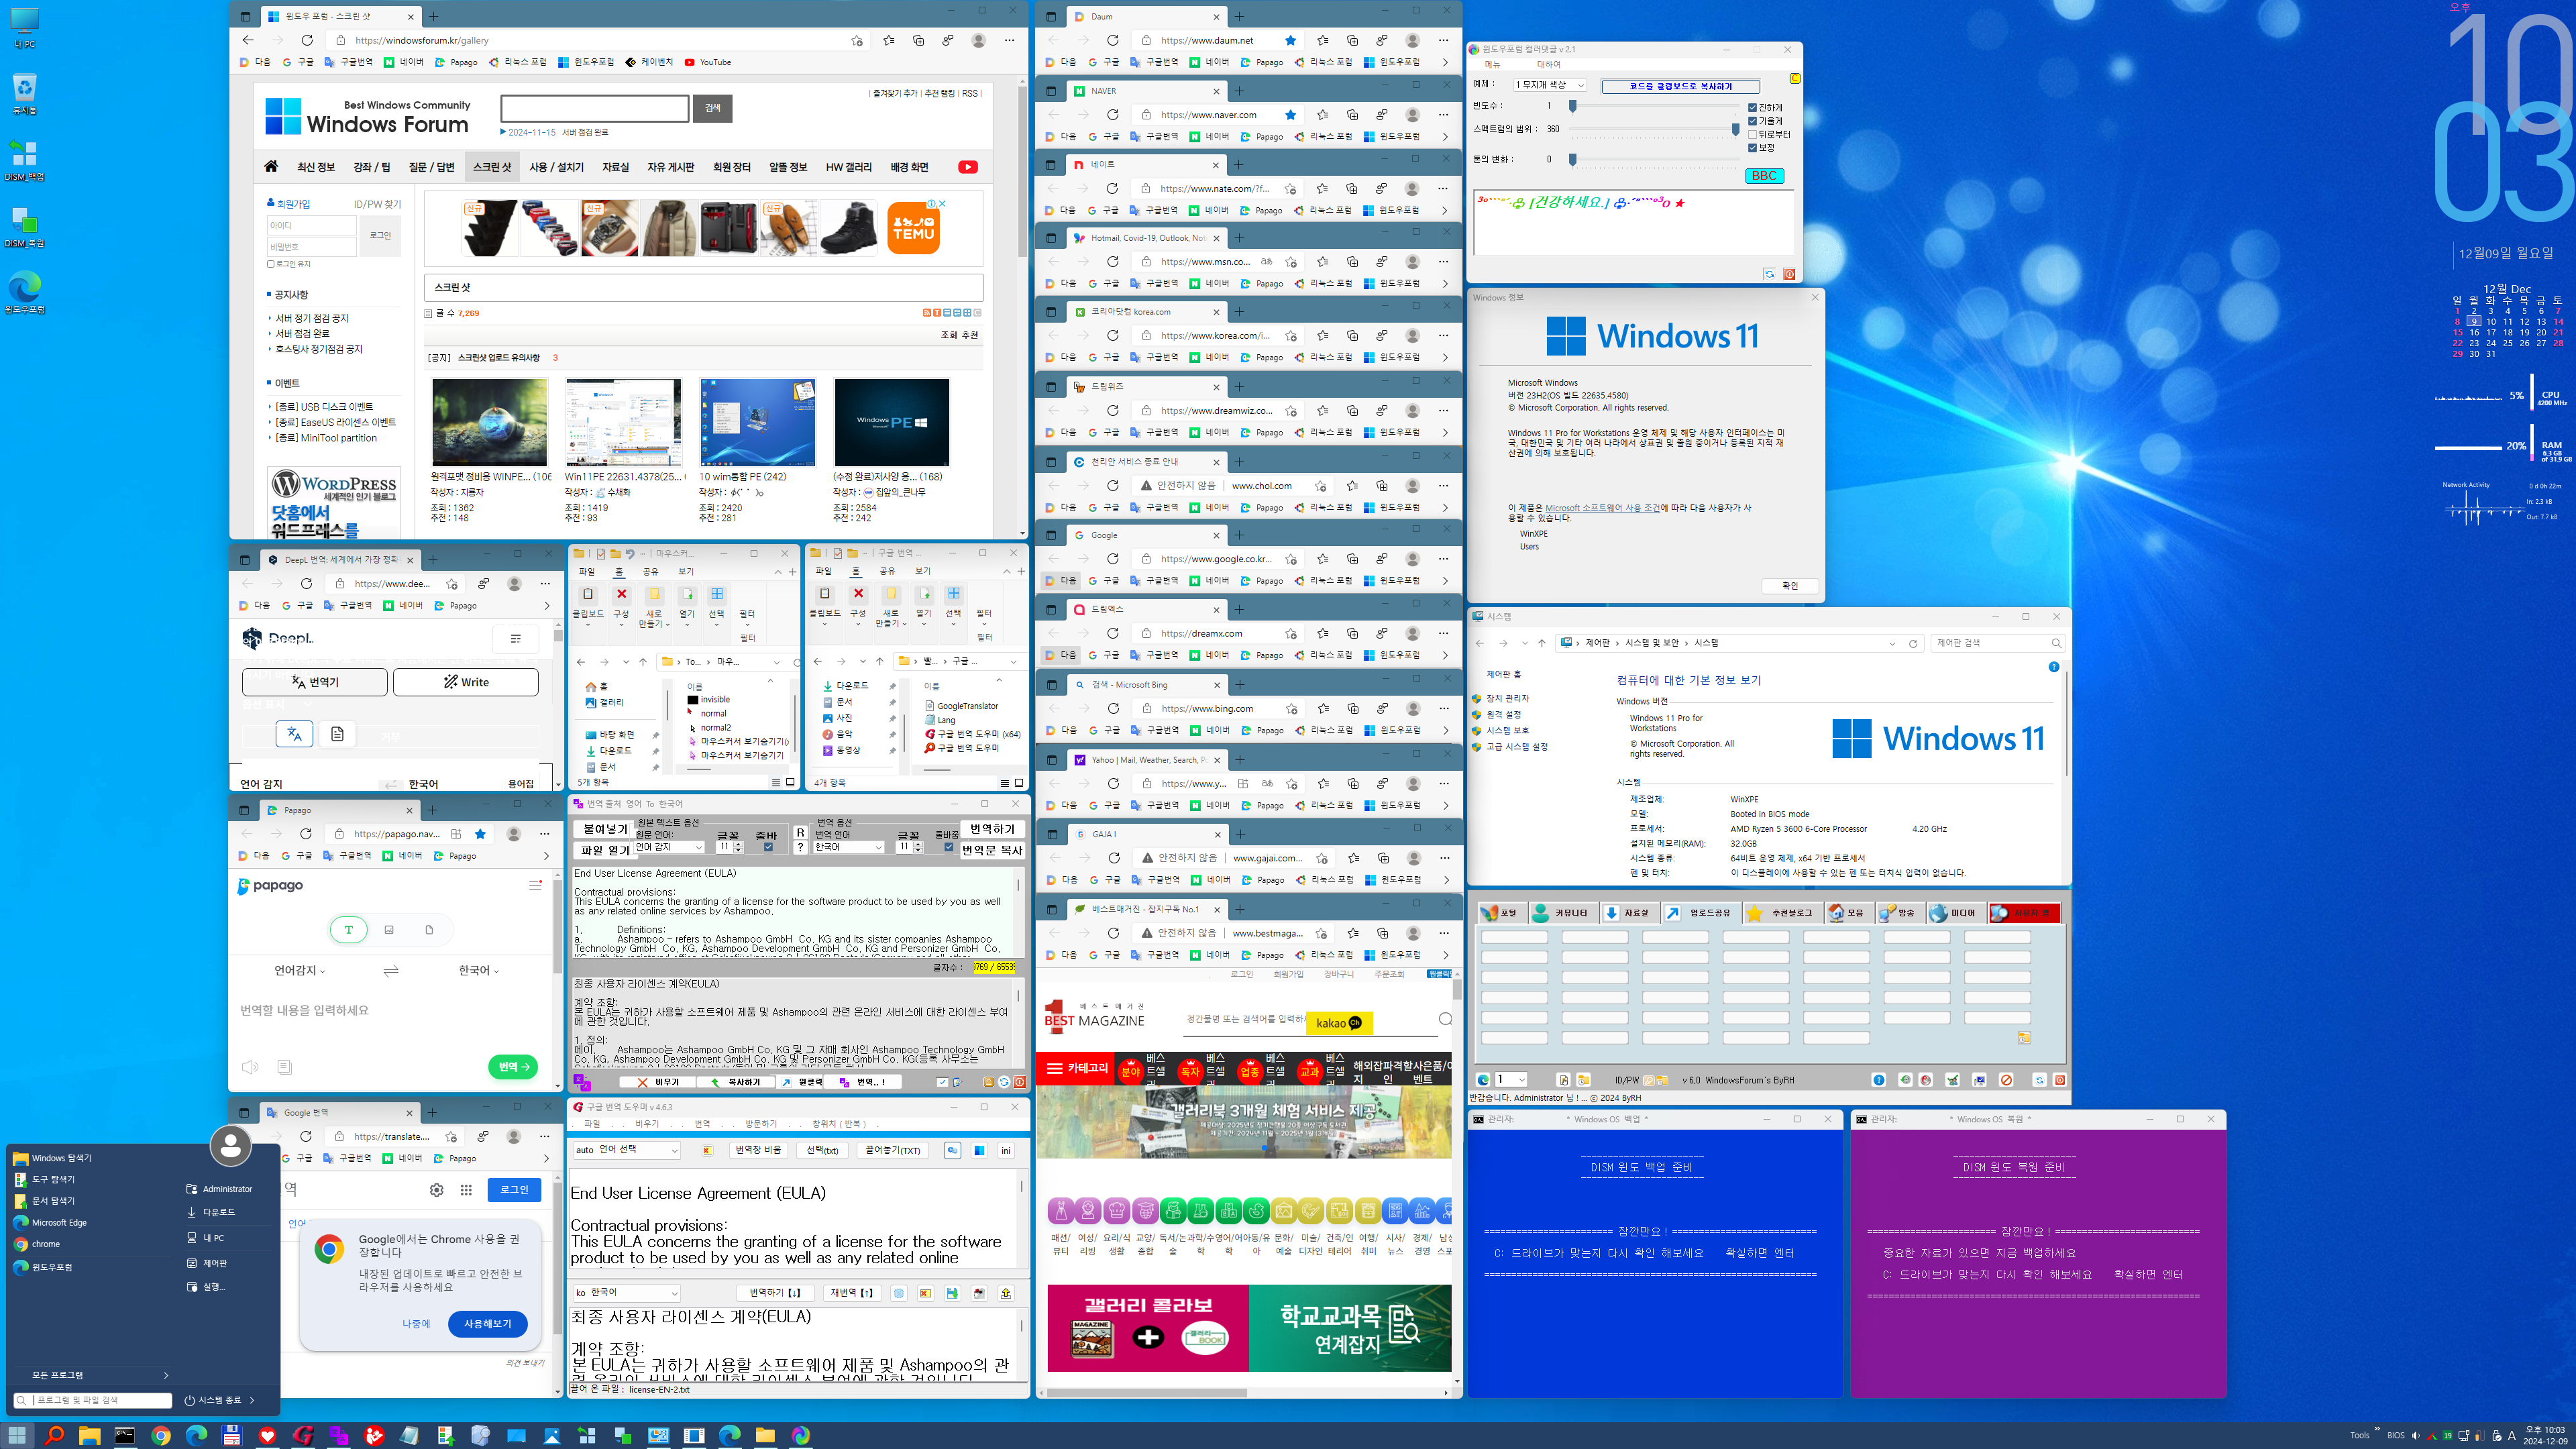This screenshot has width=2576, height=1449.
Task: Click the red X clear icon next to auto 언어 선택
Action: point(707,1150)
